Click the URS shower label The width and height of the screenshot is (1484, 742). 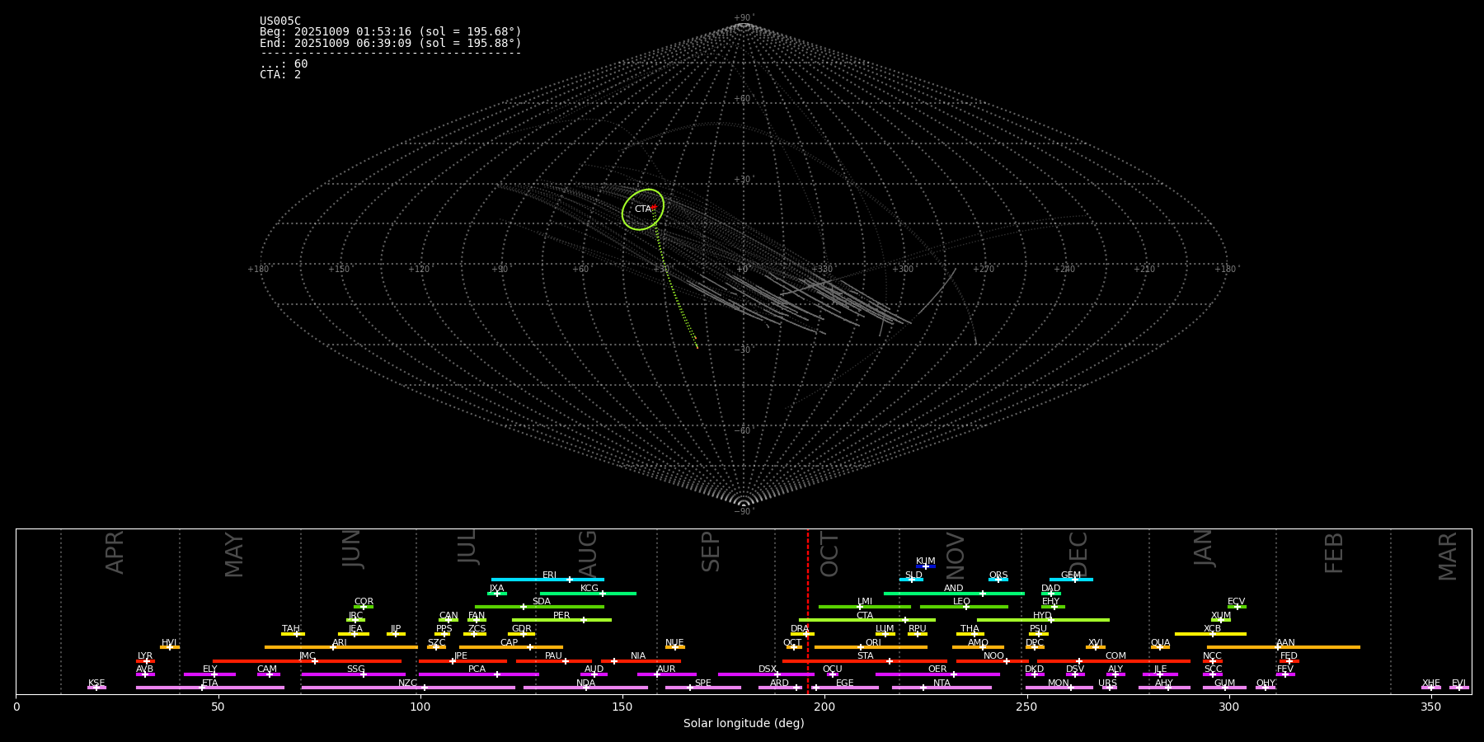[1107, 683]
